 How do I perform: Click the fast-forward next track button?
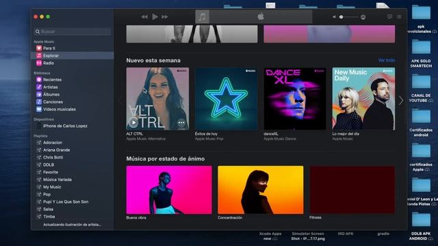click(165, 17)
